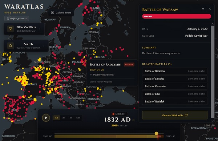218x141 pixels.
Task: Click the external link icon on Wikipedia button
Action: [186, 115]
